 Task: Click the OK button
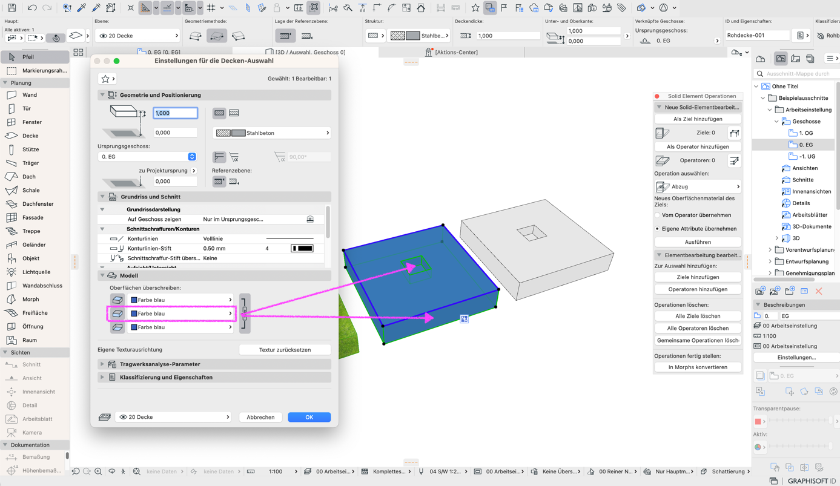tap(309, 417)
